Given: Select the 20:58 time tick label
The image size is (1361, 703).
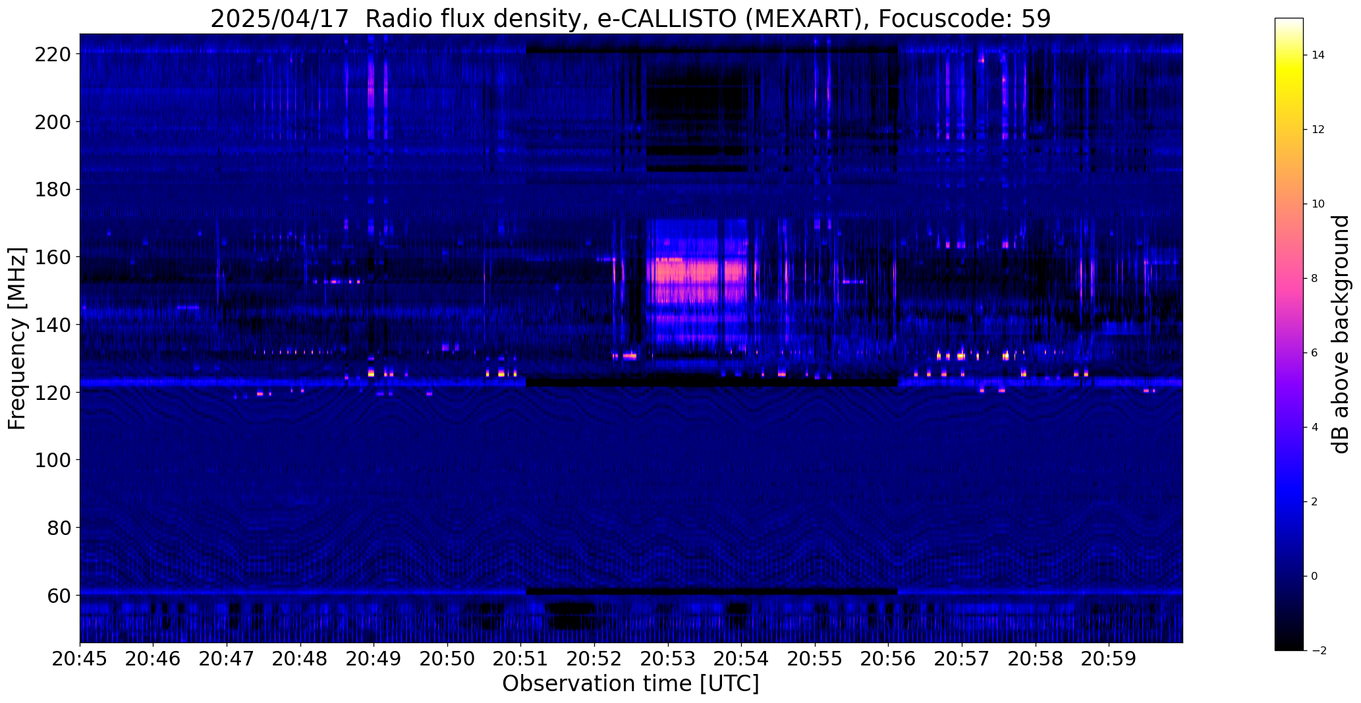Looking at the screenshot, I should 1036,659.
